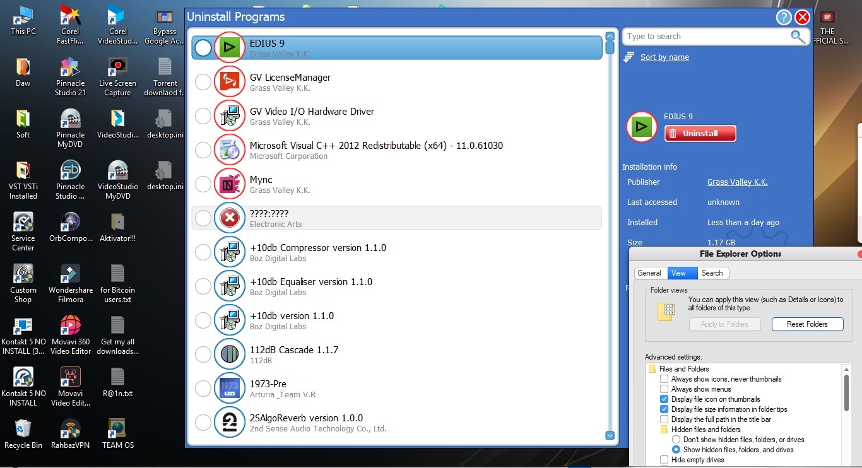
Task: Enable Always show menus checkbox
Action: (x=664, y=389)
